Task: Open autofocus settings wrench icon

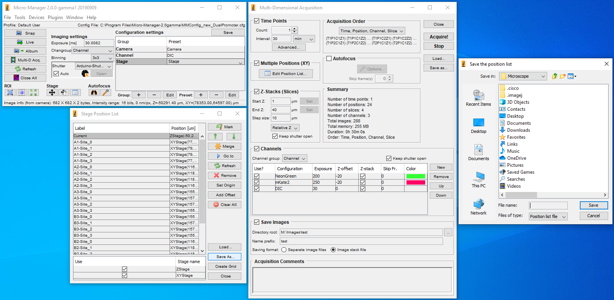Action: click(x=105, y=92)
